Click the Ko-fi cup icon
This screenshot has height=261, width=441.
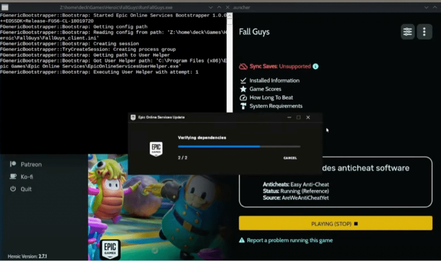click(13, 176)
